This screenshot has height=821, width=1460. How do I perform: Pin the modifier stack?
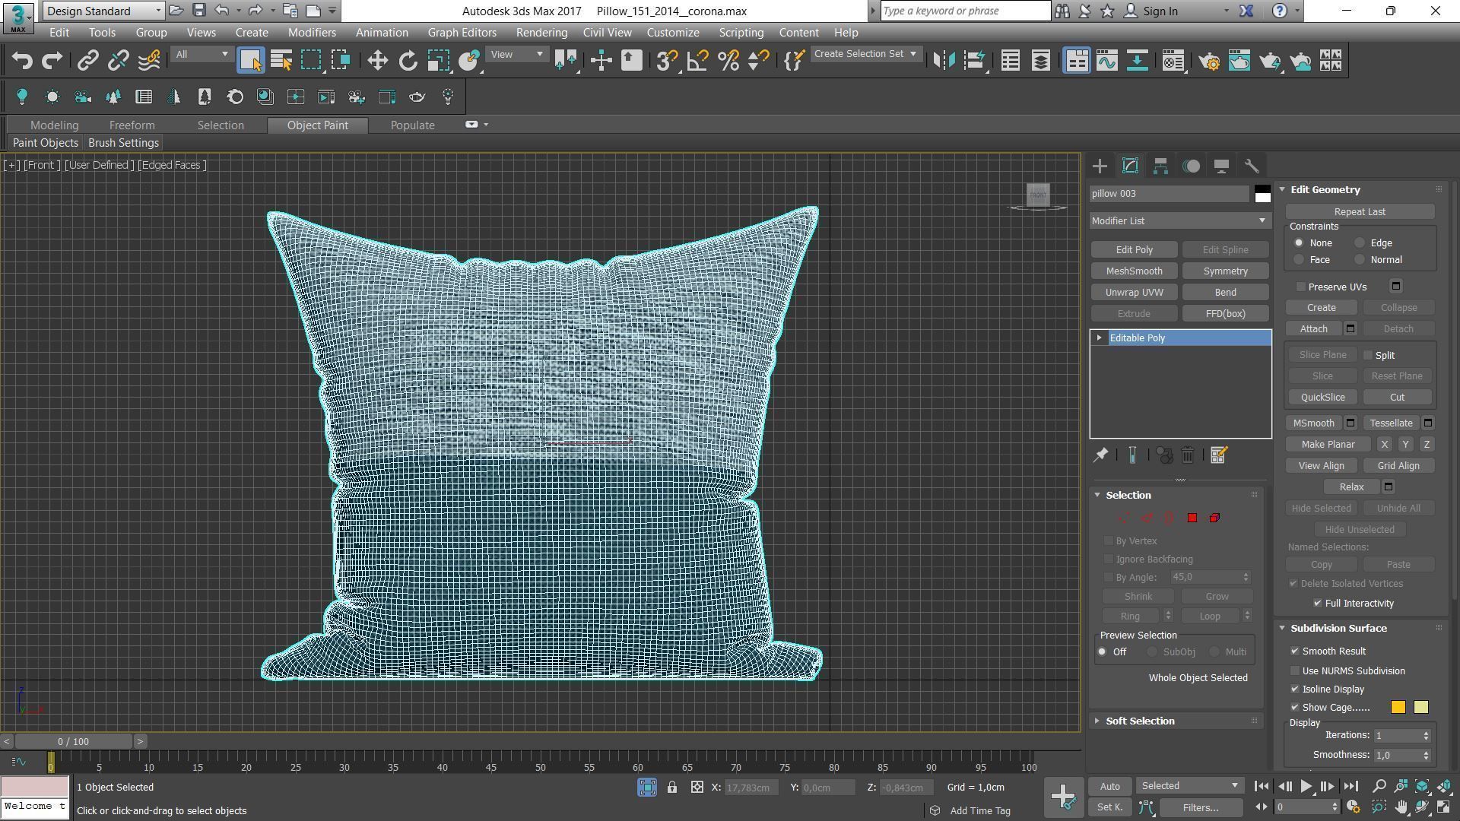(1100, 455)
